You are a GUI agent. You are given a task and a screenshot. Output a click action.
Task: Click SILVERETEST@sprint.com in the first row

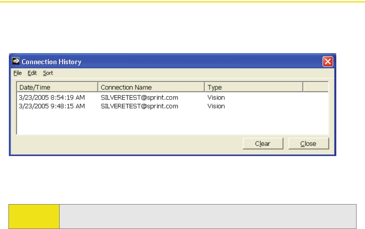coord(139,98)
